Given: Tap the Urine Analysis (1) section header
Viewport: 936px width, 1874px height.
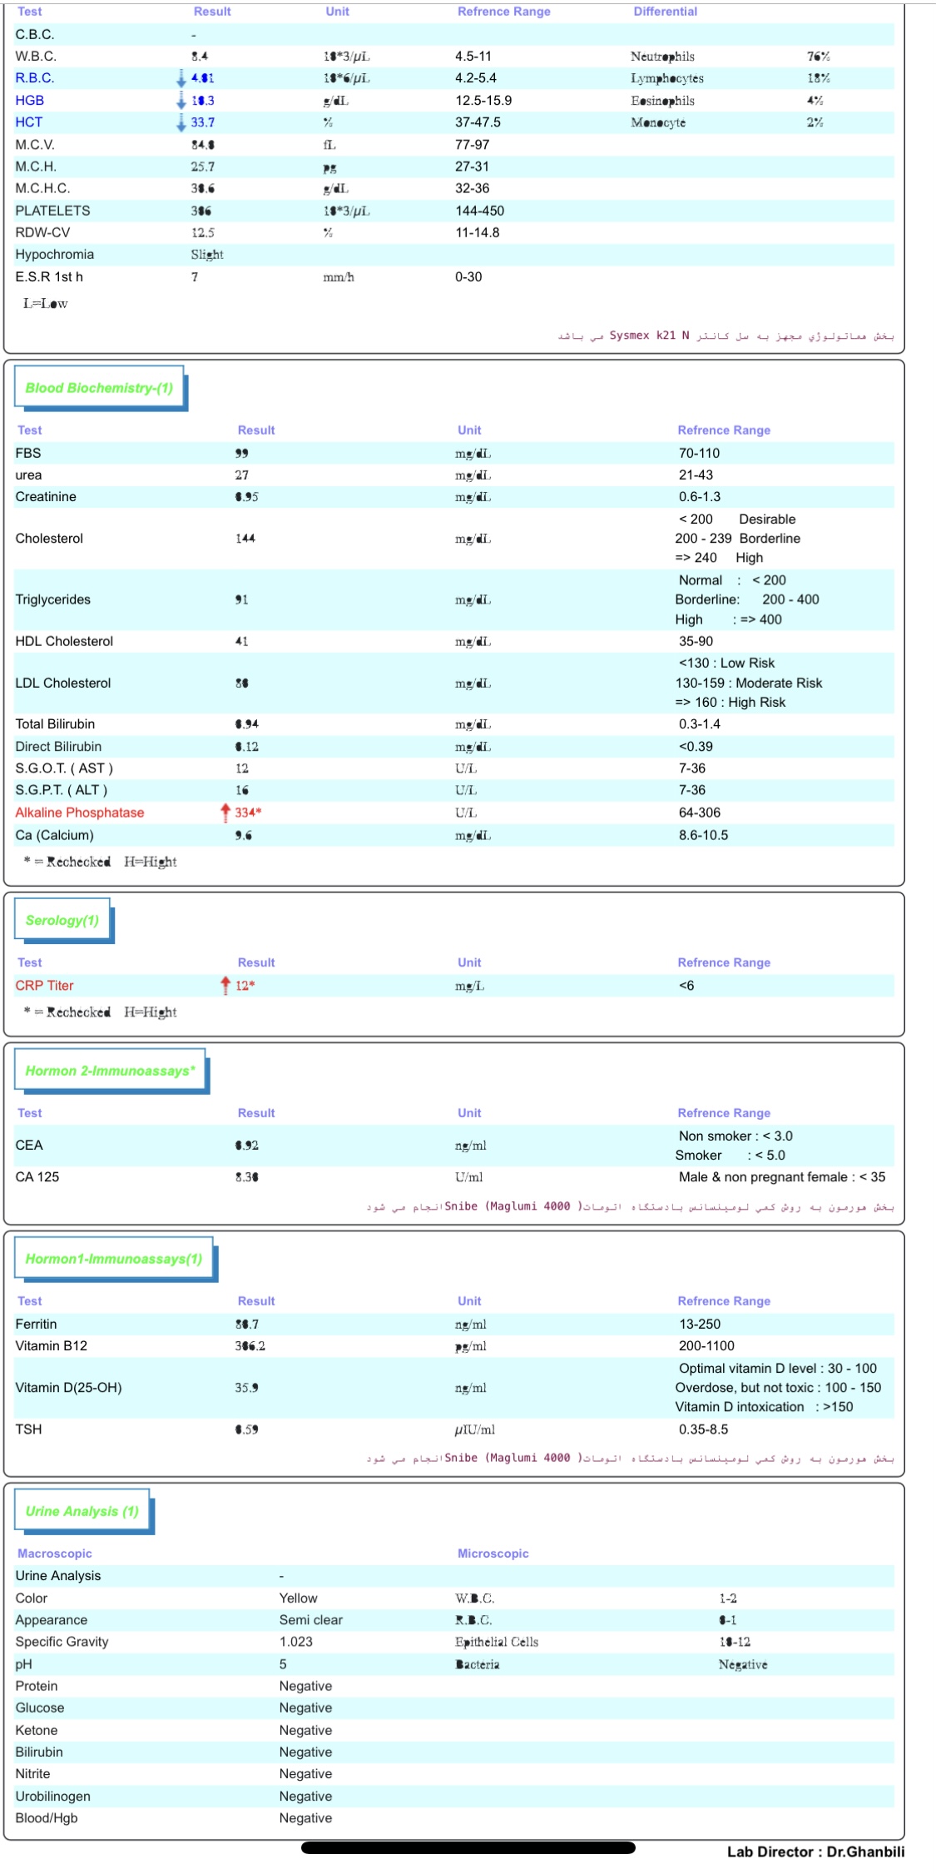Looking at the screenshot, I should pos(82,1511).
